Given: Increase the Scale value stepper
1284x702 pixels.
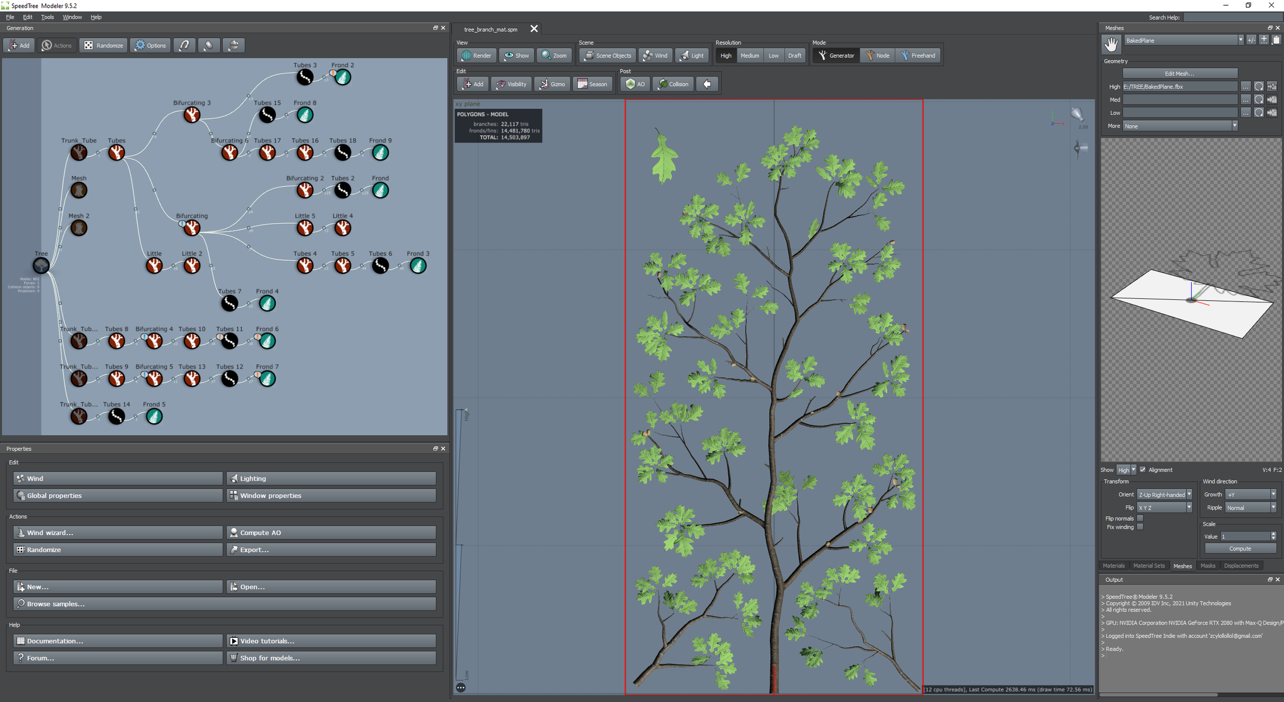Looking at the screenshot, I should 1273,534.
